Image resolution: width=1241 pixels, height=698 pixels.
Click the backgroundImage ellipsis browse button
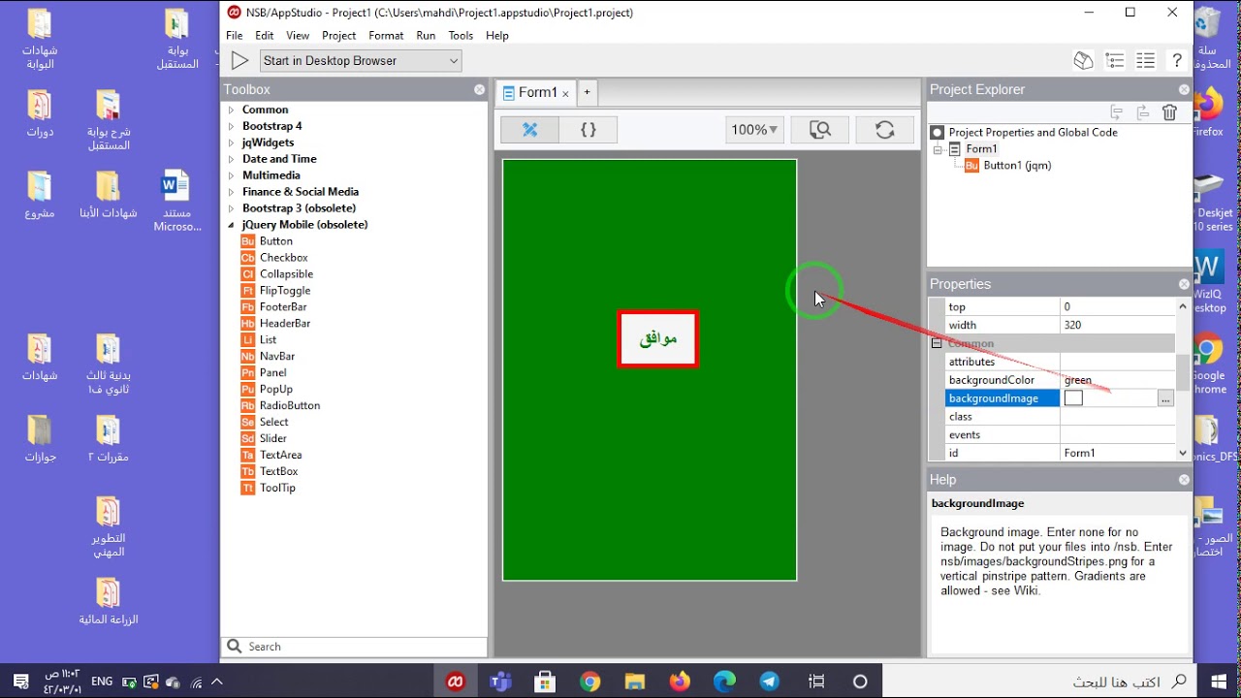point(1165,398)
